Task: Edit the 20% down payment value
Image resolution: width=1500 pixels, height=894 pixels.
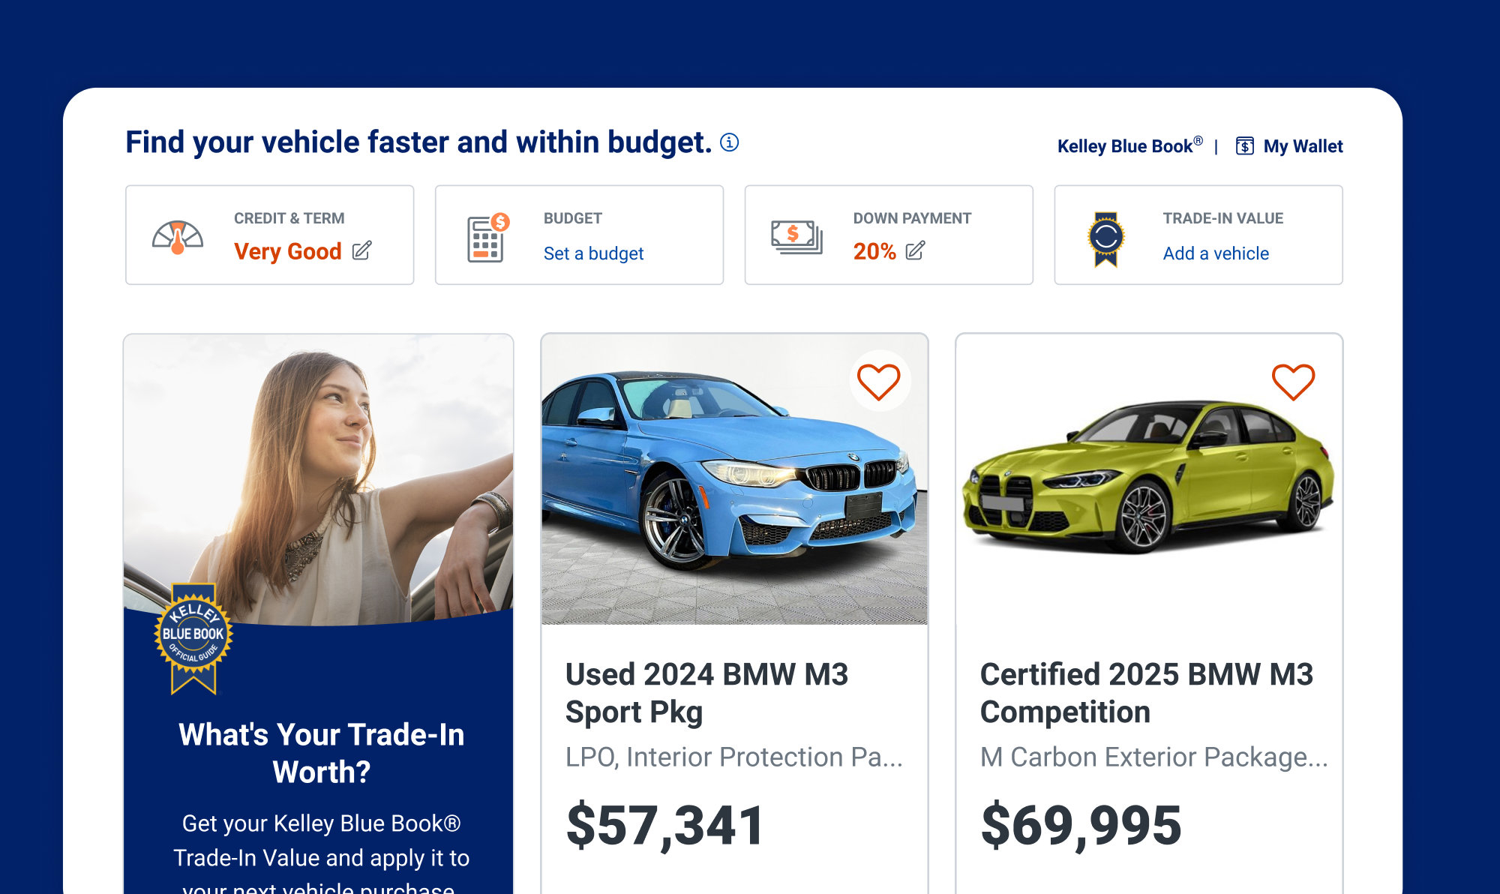Action: click(915, 252)
